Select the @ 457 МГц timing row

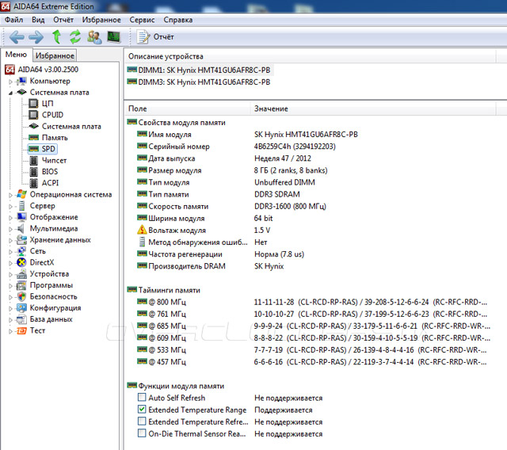click(312, 362)
